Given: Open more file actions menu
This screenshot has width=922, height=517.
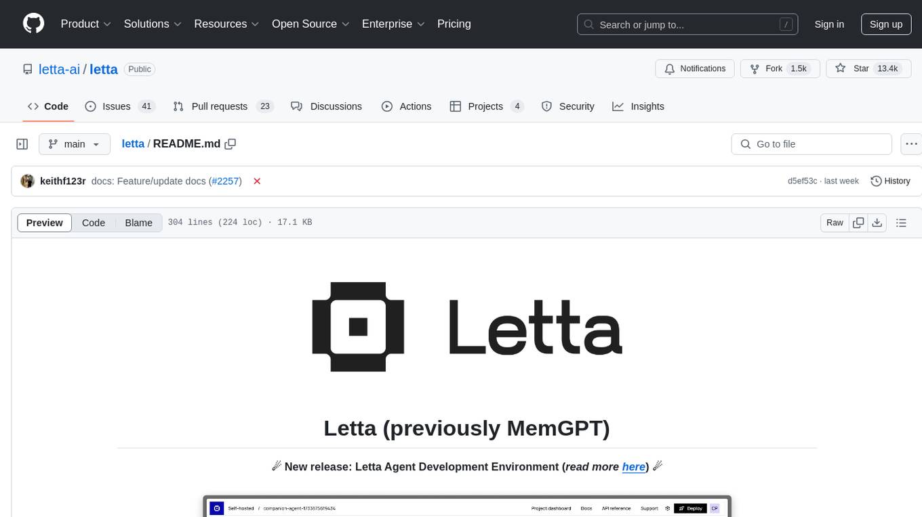Looking at the screenshot, I should click(x=911, y=144).
